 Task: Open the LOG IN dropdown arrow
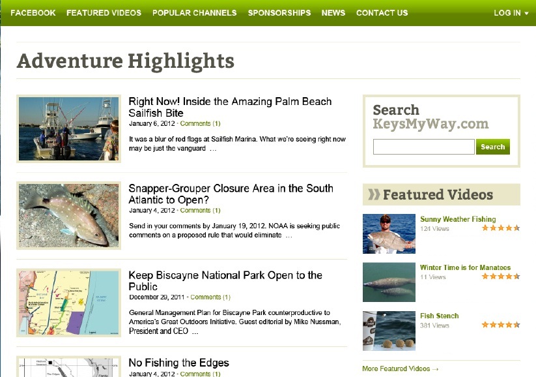(526, 13)
